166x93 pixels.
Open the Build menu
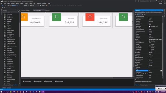[17, 3]
